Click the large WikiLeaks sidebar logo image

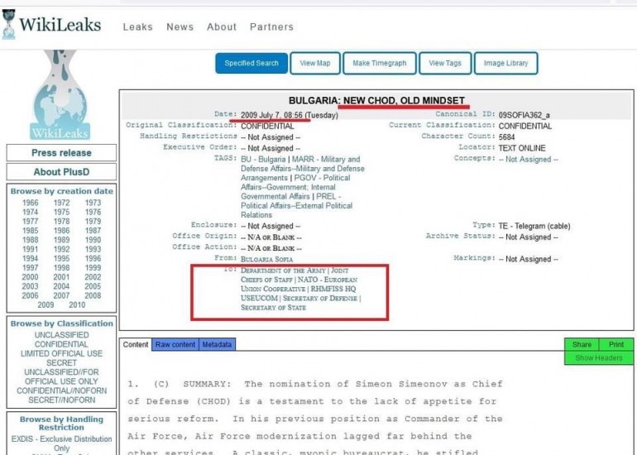point(60,99)
